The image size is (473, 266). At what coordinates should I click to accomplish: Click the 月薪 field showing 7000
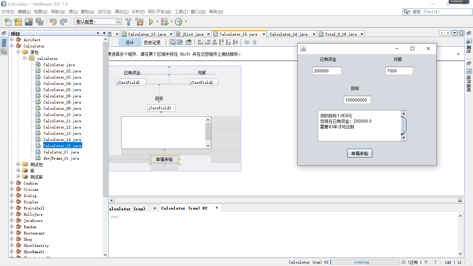pyautogui.click(x=399, y=71)
